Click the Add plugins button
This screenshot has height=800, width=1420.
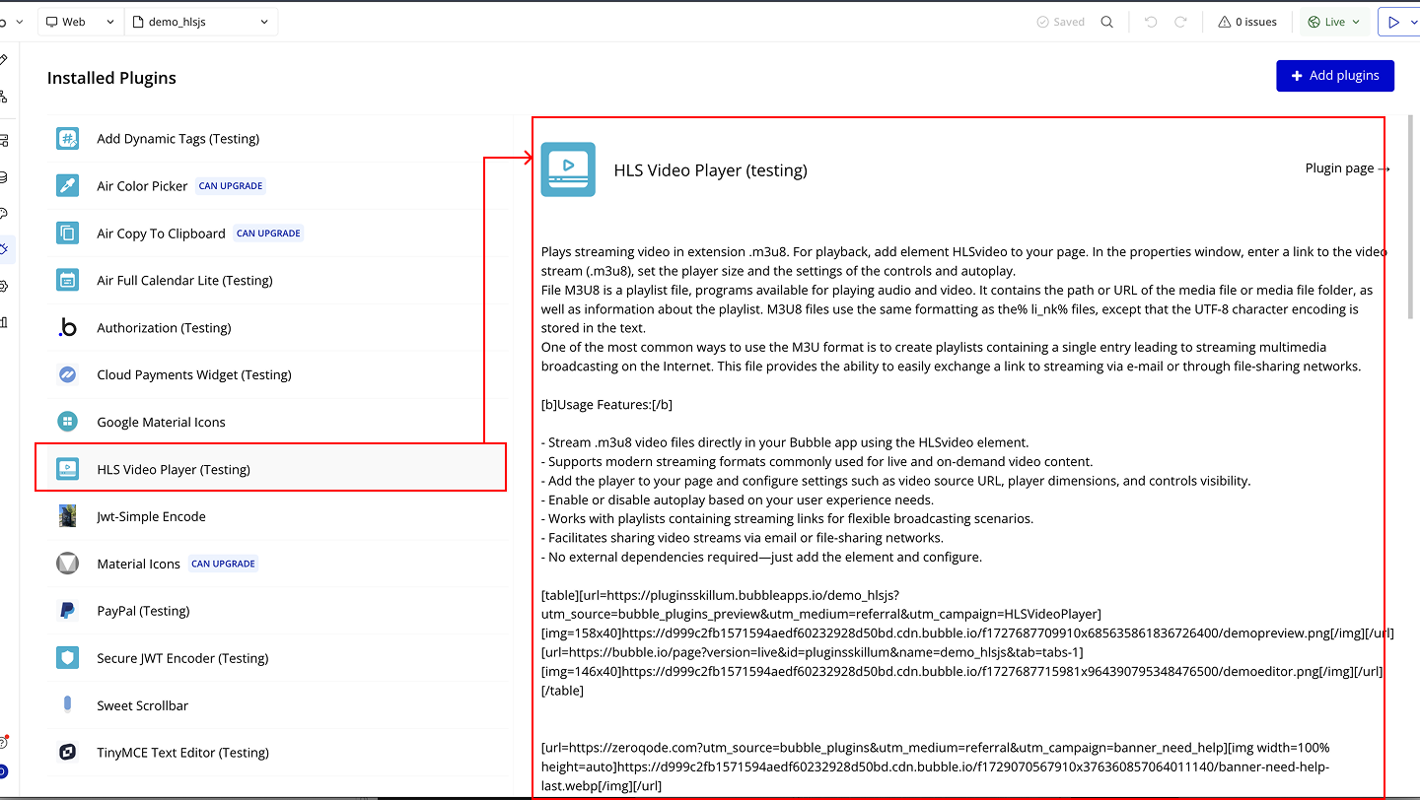click(1335, 76)
